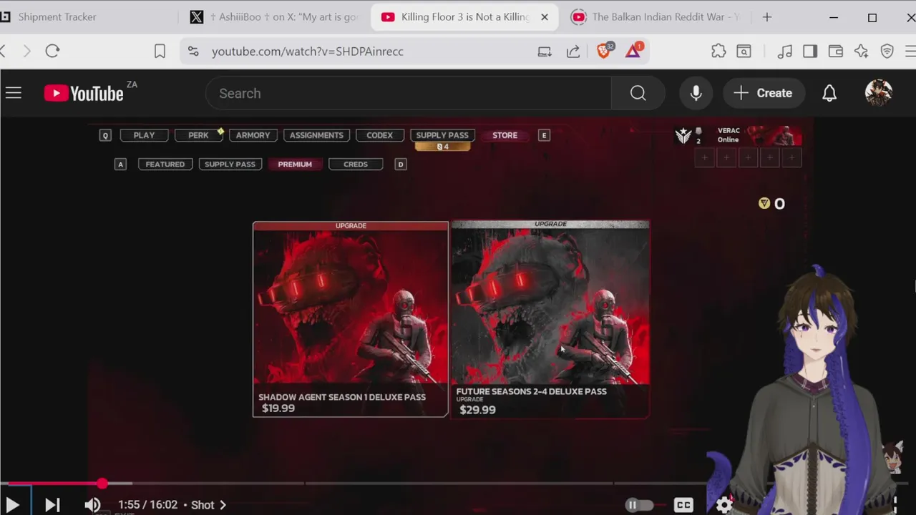Click the E key prompt
Image resolution: width=916 pixels, height=515 pixels.
[544, 135]
